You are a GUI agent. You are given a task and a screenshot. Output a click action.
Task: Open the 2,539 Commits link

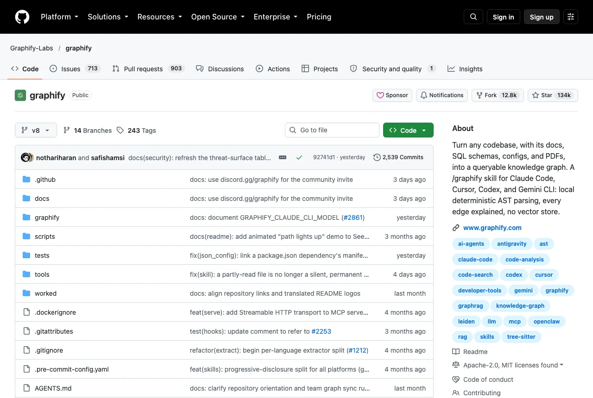398,157
